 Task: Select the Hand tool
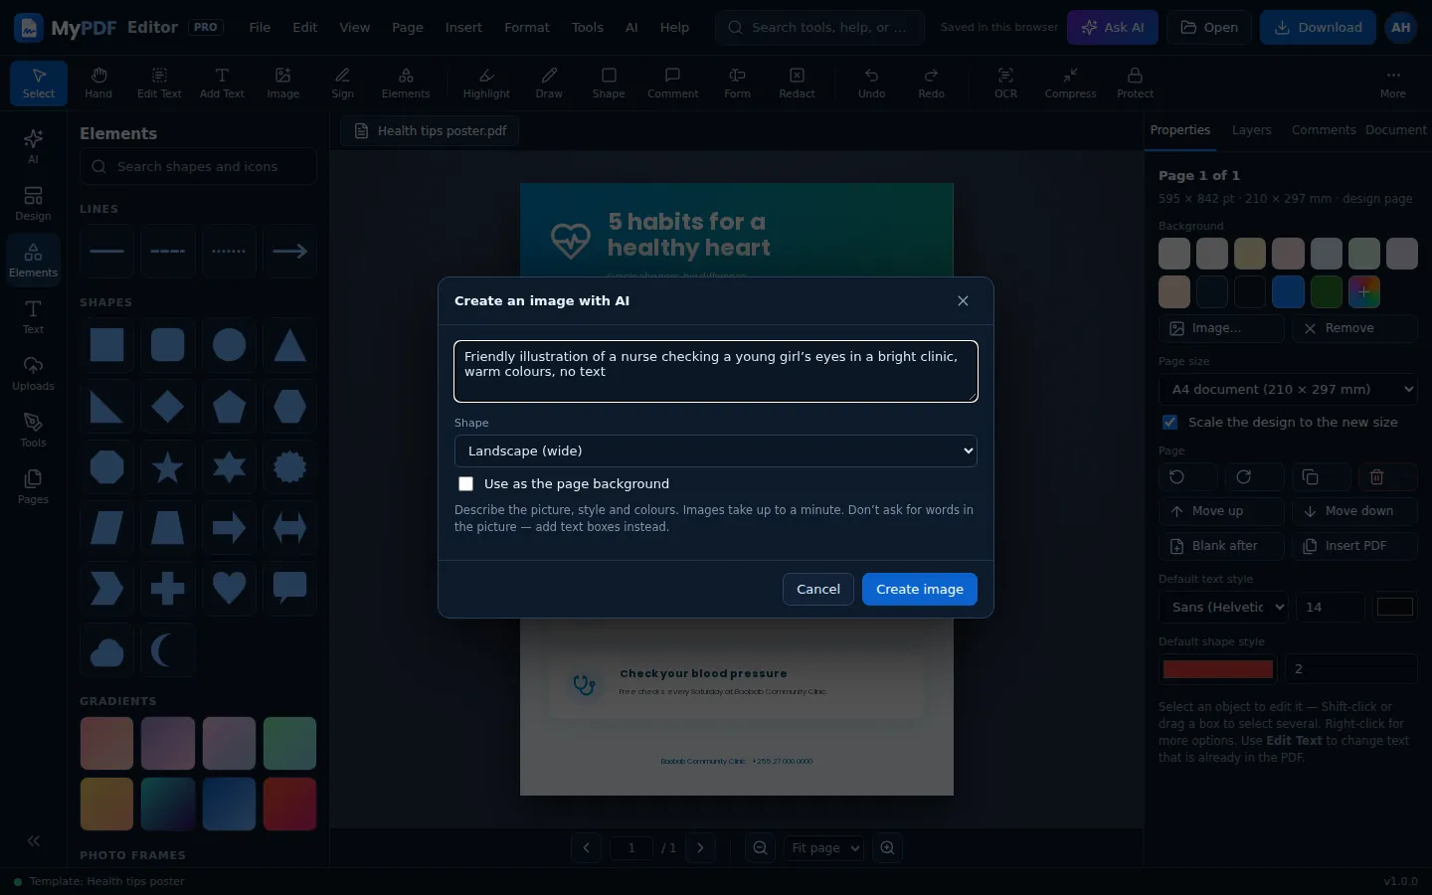point(98,83)
